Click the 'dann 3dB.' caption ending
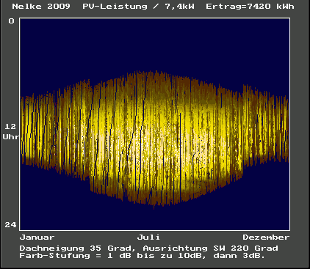The image size is (310, 269). pos(239,256)
